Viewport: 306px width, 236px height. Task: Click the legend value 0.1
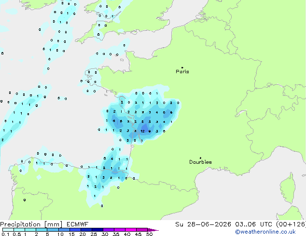click(x=5, y=234)
